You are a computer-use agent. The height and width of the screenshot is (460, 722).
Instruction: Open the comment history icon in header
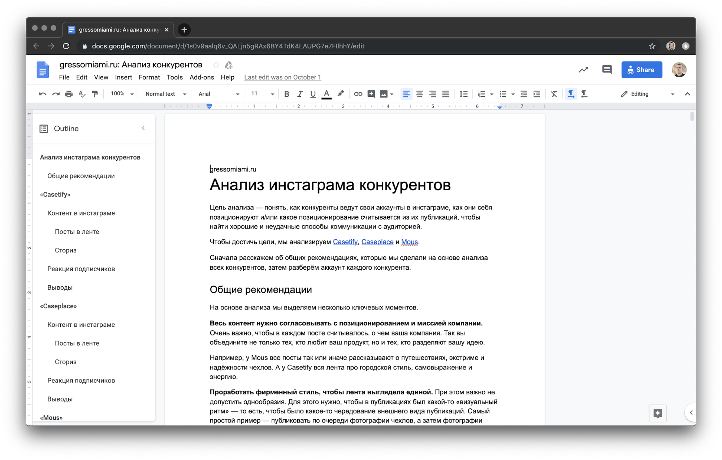[607, 70]
